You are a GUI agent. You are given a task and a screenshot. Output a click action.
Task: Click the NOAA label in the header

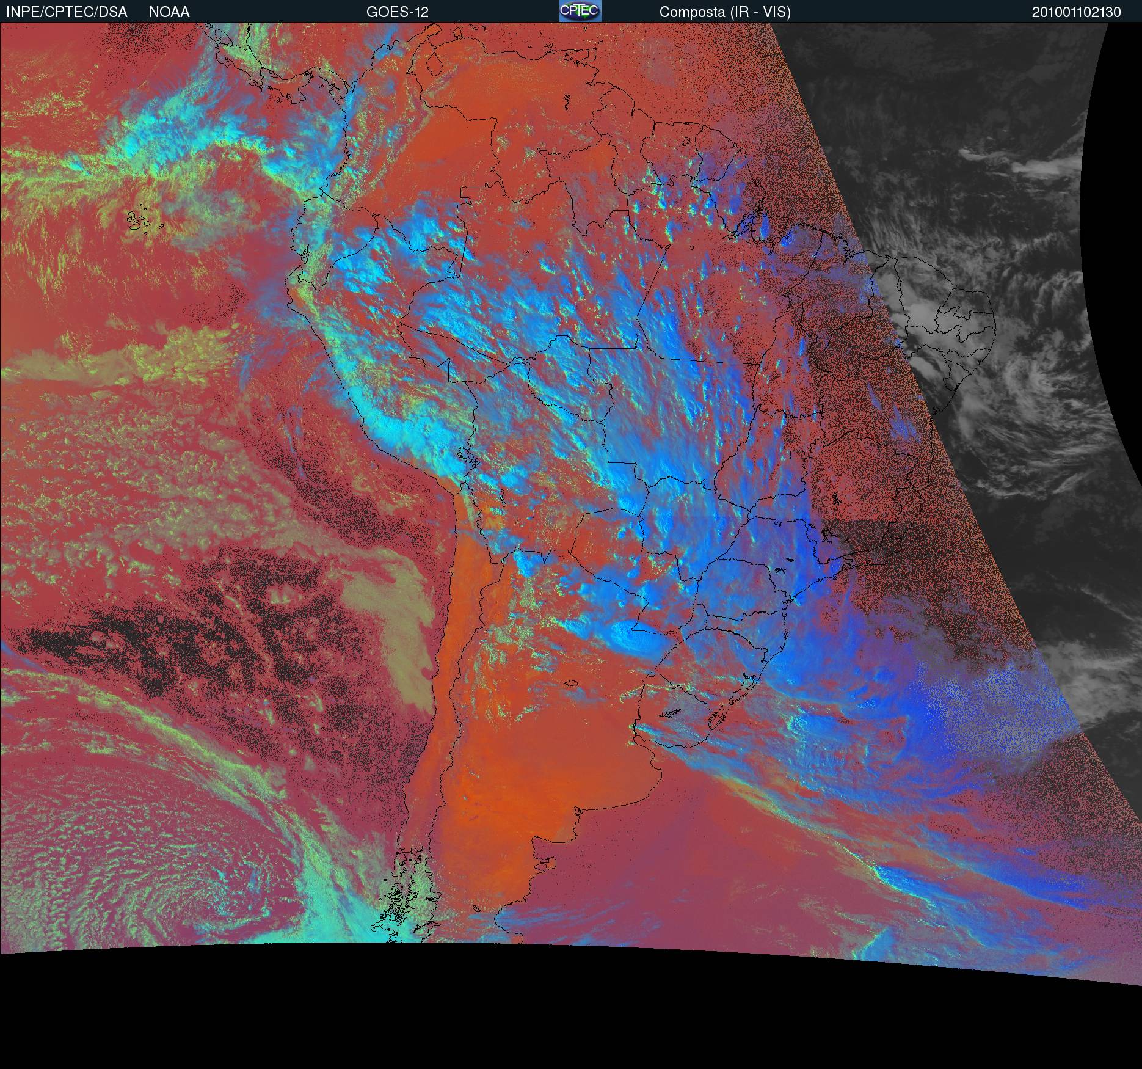tap(169, 12)
